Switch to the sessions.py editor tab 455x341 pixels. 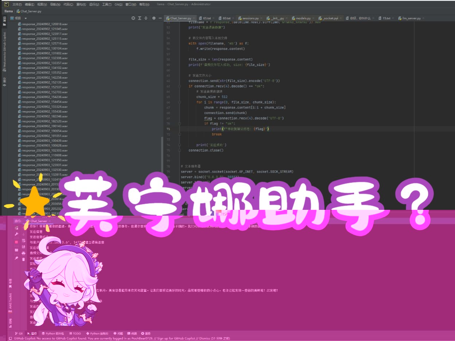[251, 18]
